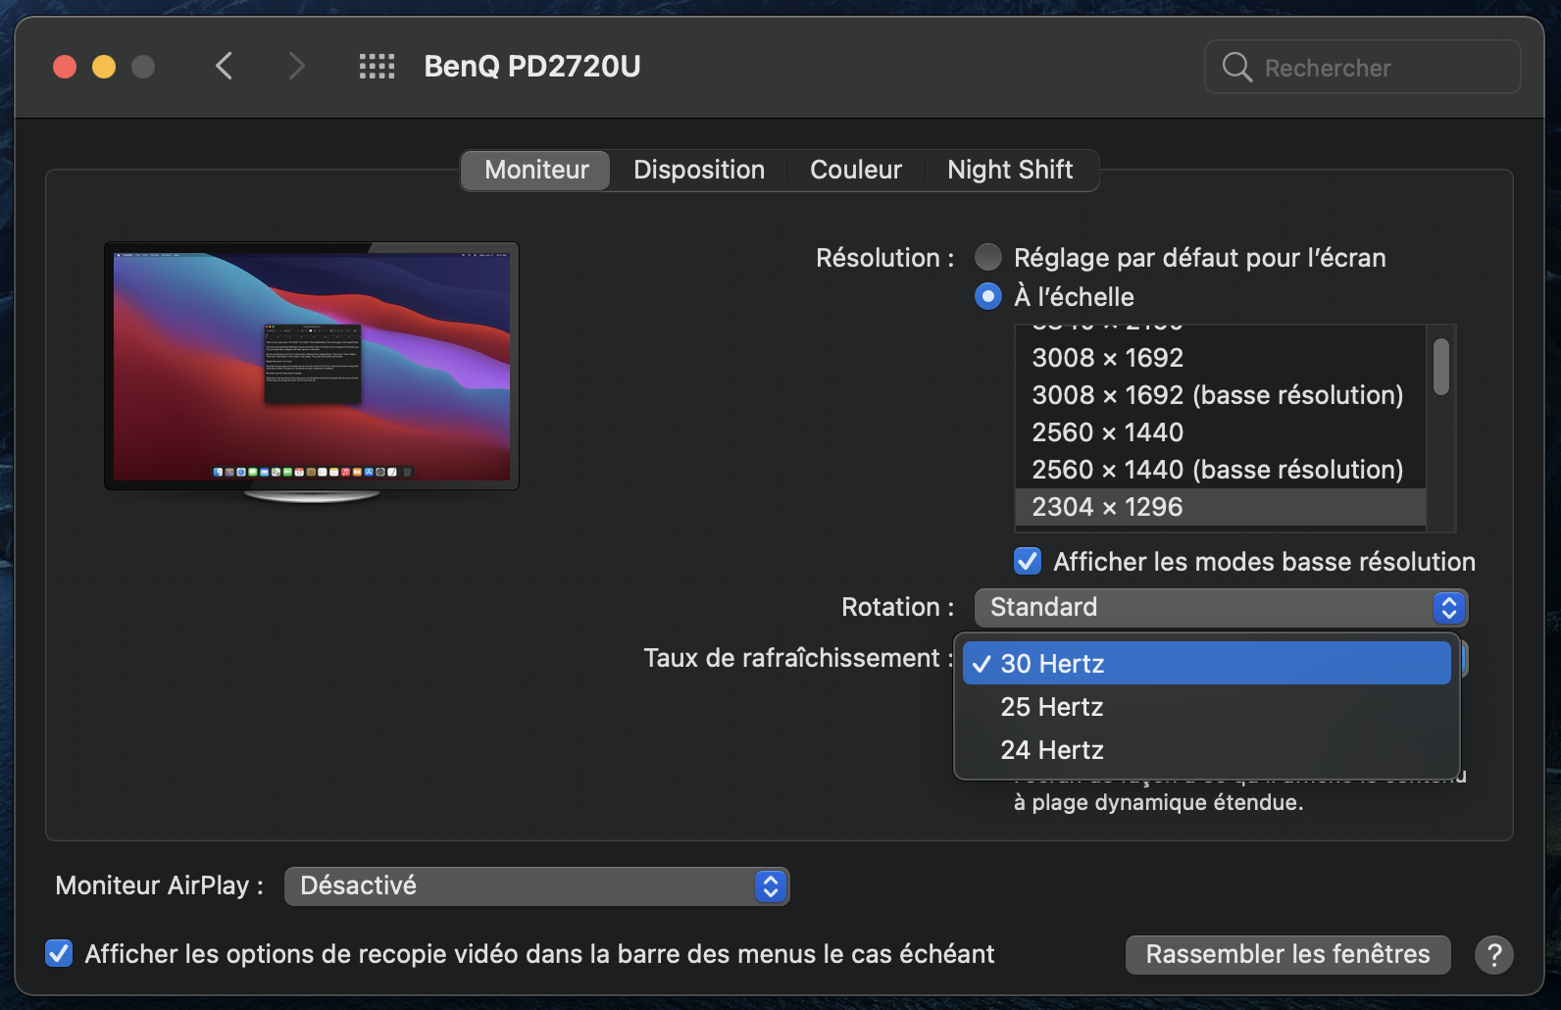Choose 24 Hertz refresh rate

coord(1207,750)
